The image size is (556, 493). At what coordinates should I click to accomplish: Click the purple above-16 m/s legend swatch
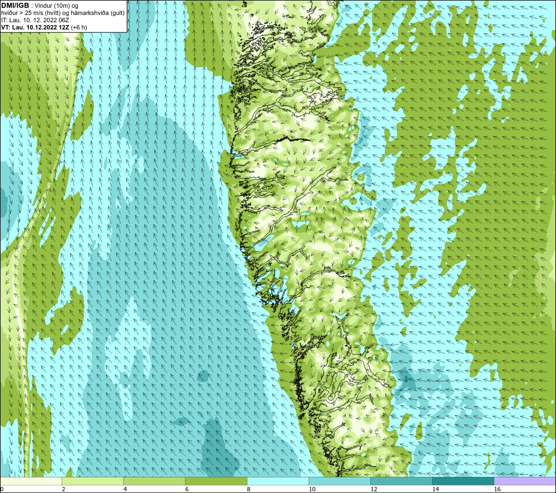pos(525,481)
